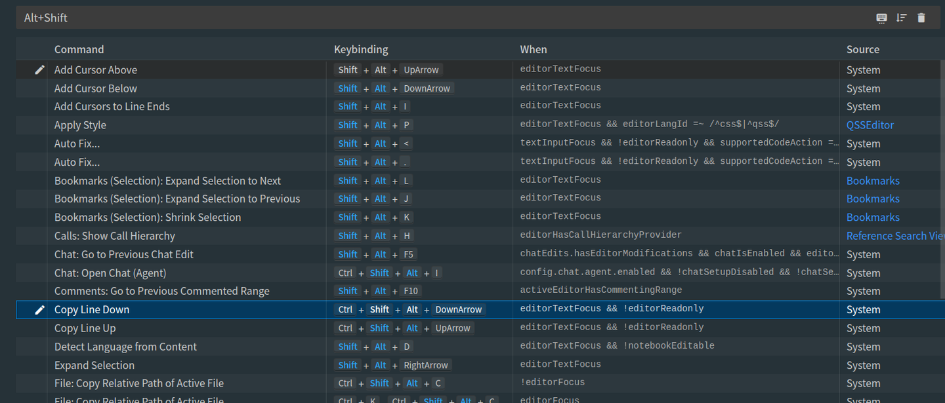This screenshot has width=945, height=403.
Task: Select the Add Cursors to Line Ends command
Action: pos(112,107)
